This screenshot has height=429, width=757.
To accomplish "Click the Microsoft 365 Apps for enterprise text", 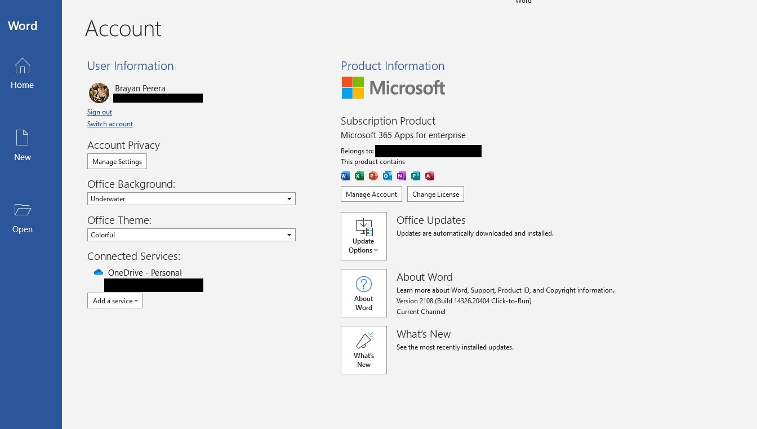I will point(403,135).
